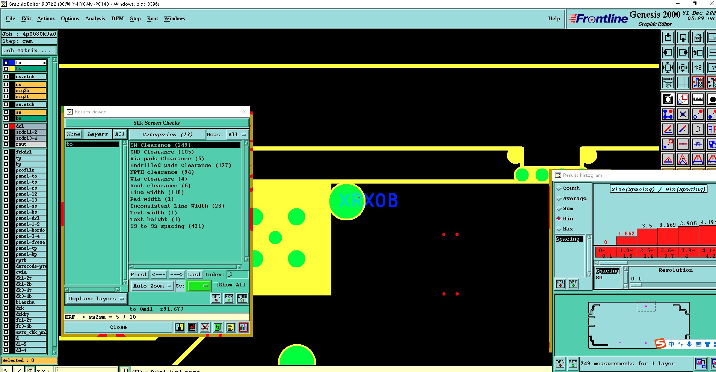Click the red-framed circuit features display icon

click(698, 83)
